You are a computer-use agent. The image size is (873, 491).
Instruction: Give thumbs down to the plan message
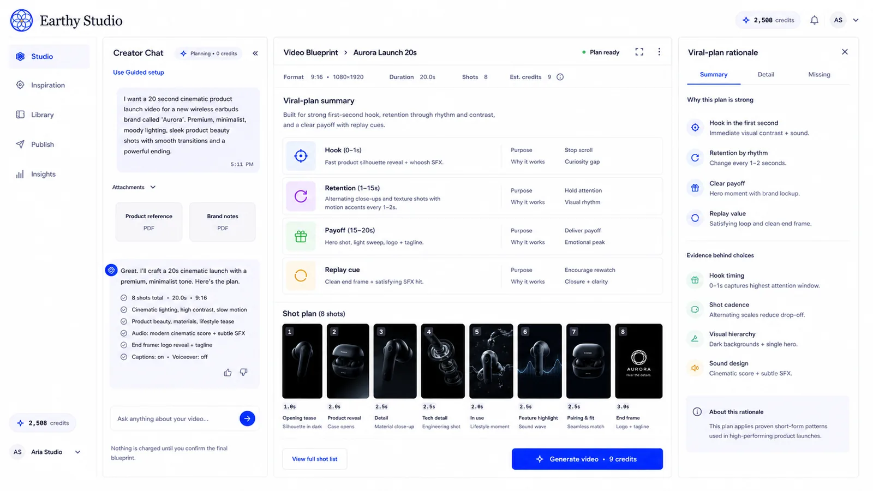point(243,373)
